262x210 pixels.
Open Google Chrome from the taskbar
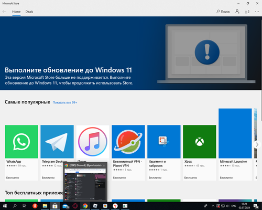coord(85,206)
